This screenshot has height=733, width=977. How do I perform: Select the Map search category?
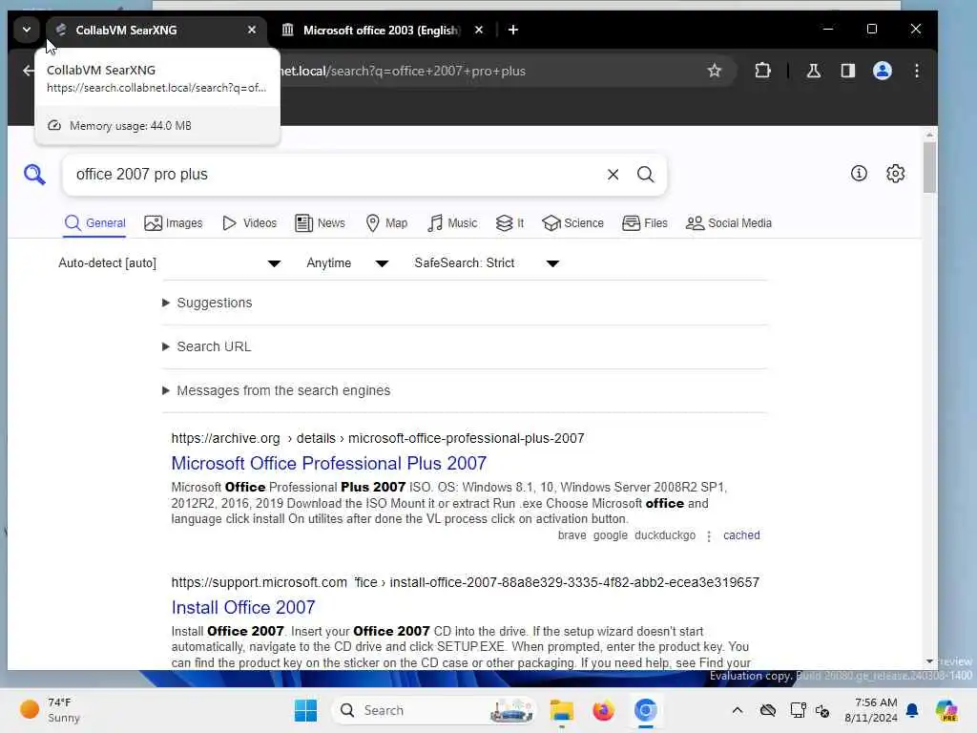pos(386,223)
